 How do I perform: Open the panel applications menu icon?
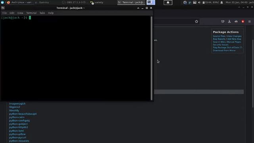tap(2, 2)
